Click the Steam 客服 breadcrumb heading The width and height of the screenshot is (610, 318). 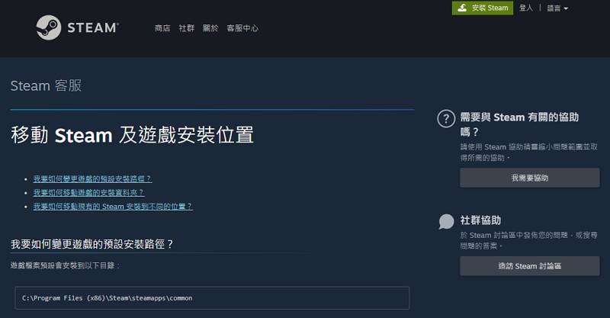coord(46,85)
